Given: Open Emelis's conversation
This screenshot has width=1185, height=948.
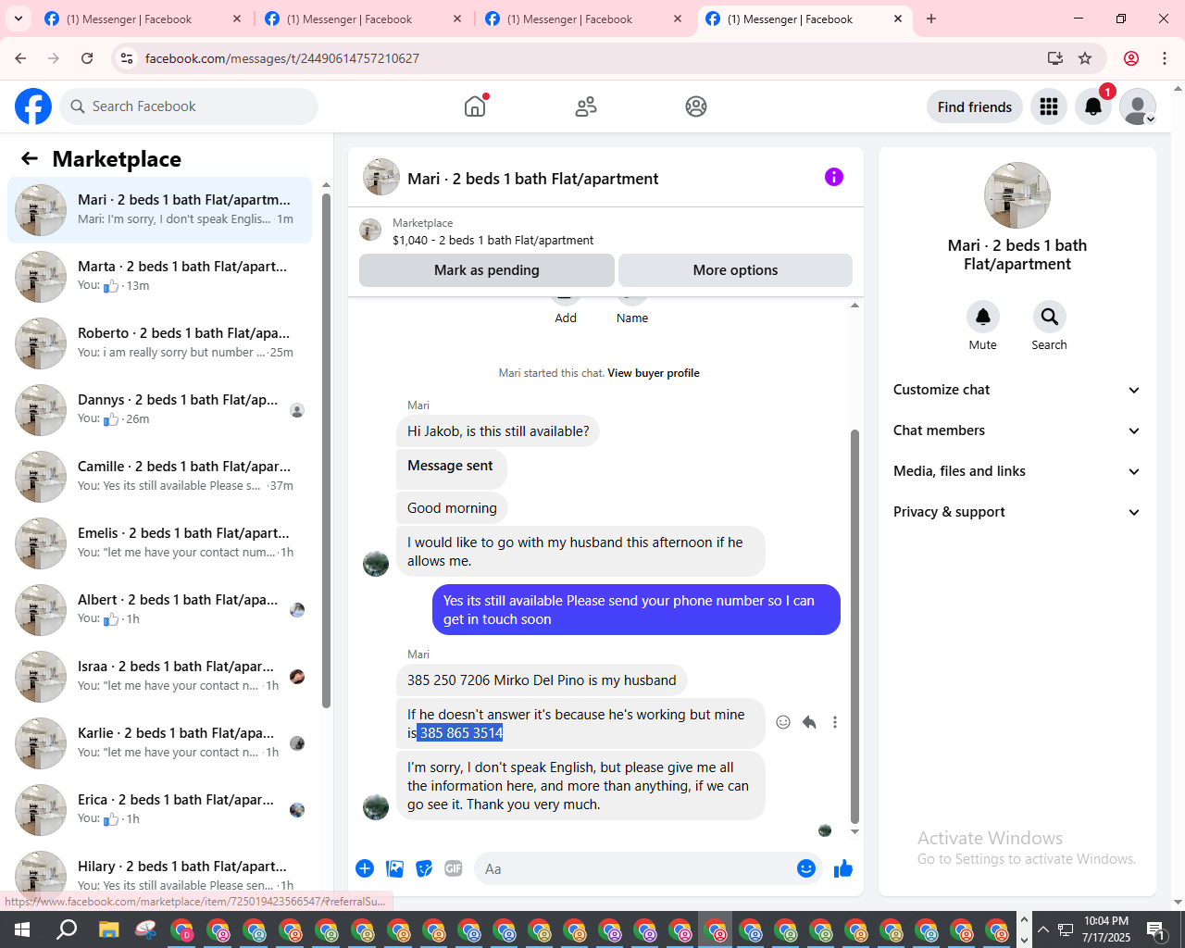Looking at the screenshot, I should (x=159, y=543).
